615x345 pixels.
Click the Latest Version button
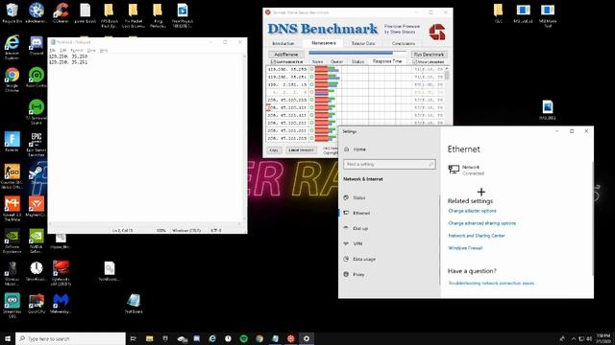[301, 150]
